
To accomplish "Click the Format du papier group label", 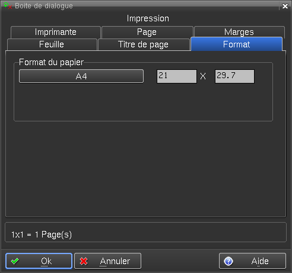I will point(51,62).
